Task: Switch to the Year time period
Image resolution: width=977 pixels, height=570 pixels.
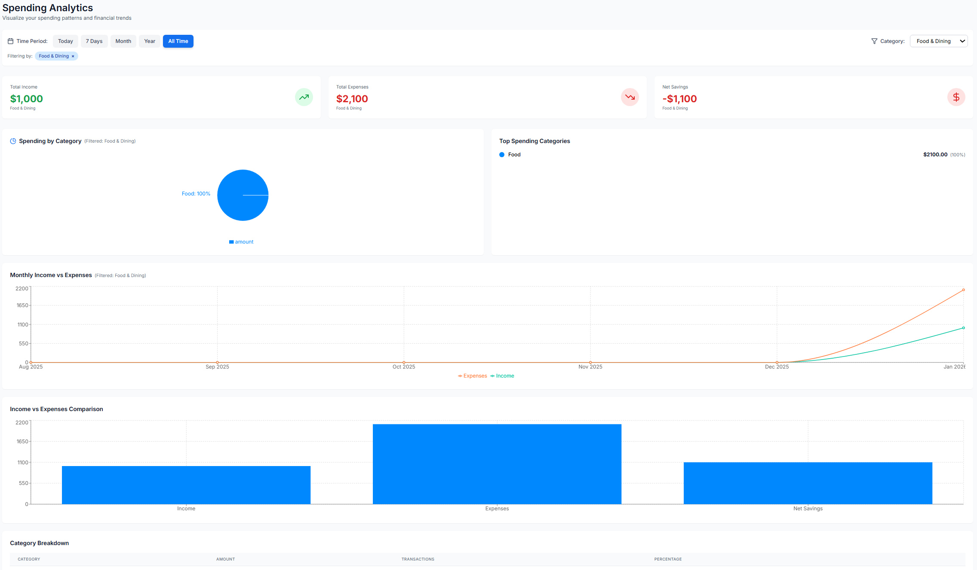Action: (150, 41)
